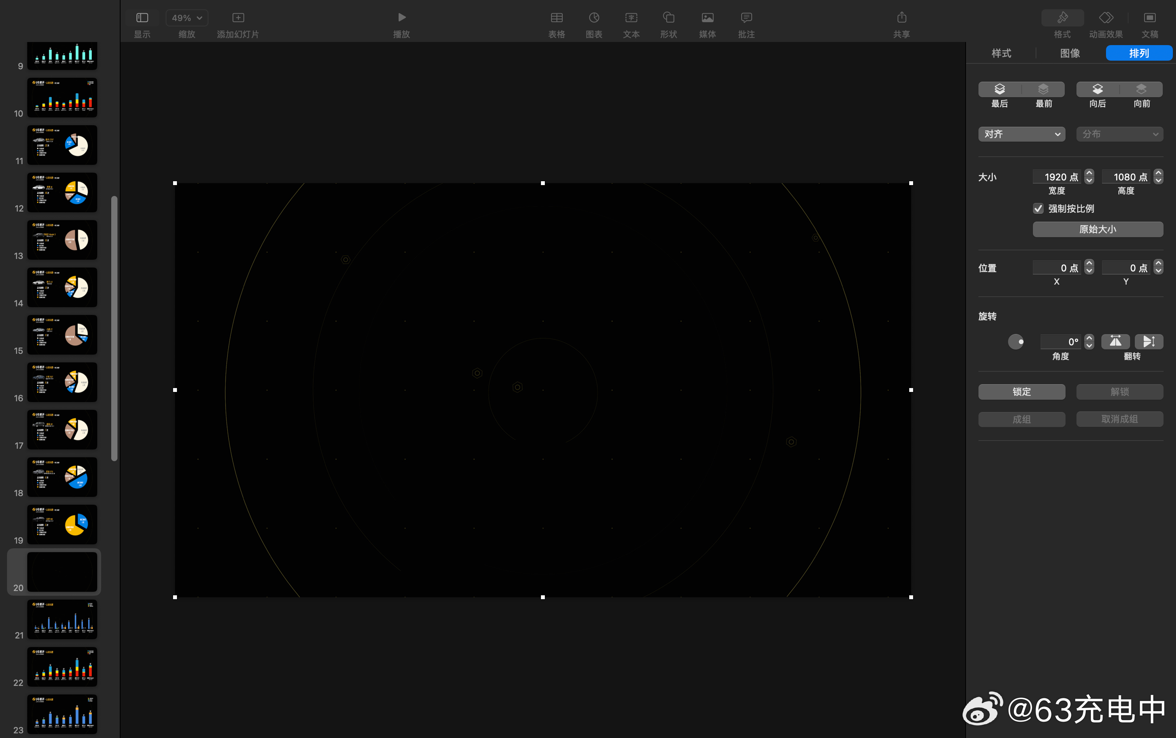Click the 锁定 lock button

tap(1021, 392)
